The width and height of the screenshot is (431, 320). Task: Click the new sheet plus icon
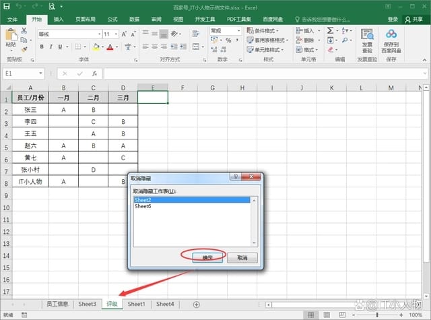point(196,305)
